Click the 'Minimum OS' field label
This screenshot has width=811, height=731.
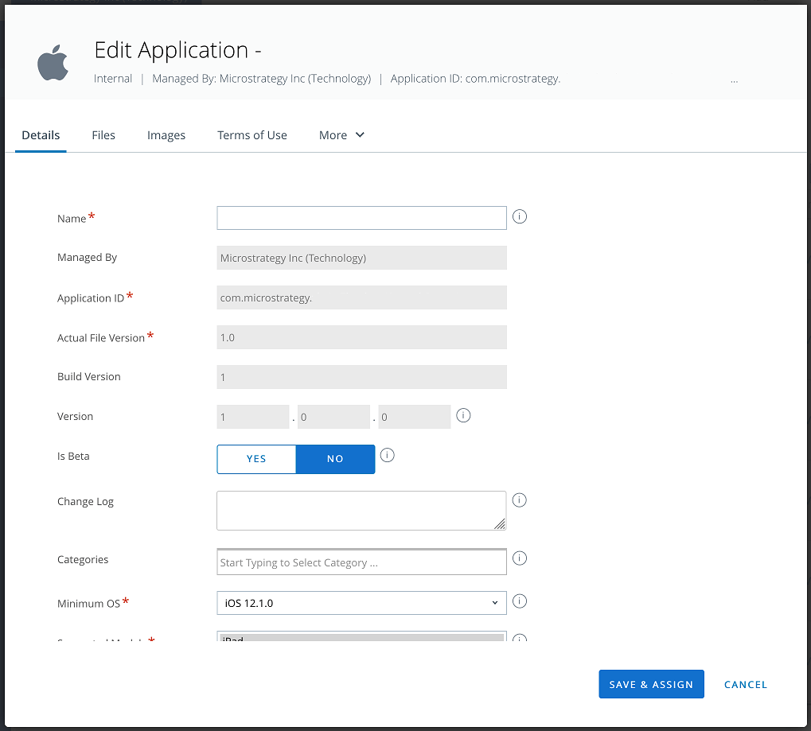pyautogui.click(x=88, y=604)
